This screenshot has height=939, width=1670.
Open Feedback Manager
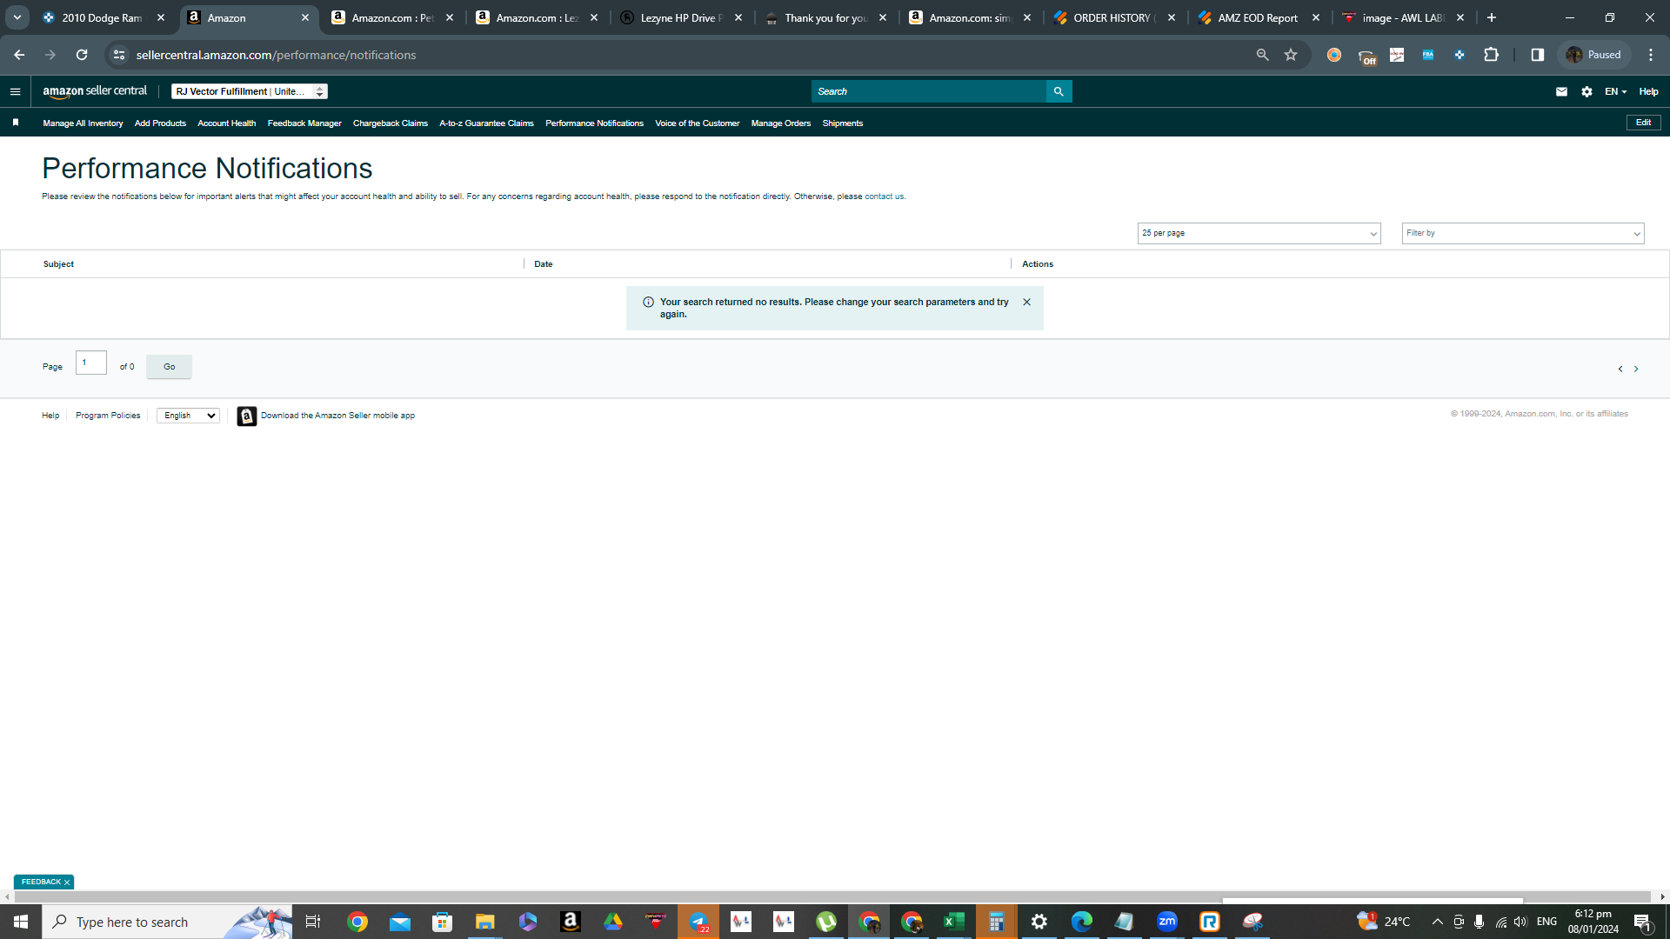[304, 123]
